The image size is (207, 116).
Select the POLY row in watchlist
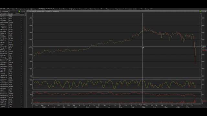[12, 21]
